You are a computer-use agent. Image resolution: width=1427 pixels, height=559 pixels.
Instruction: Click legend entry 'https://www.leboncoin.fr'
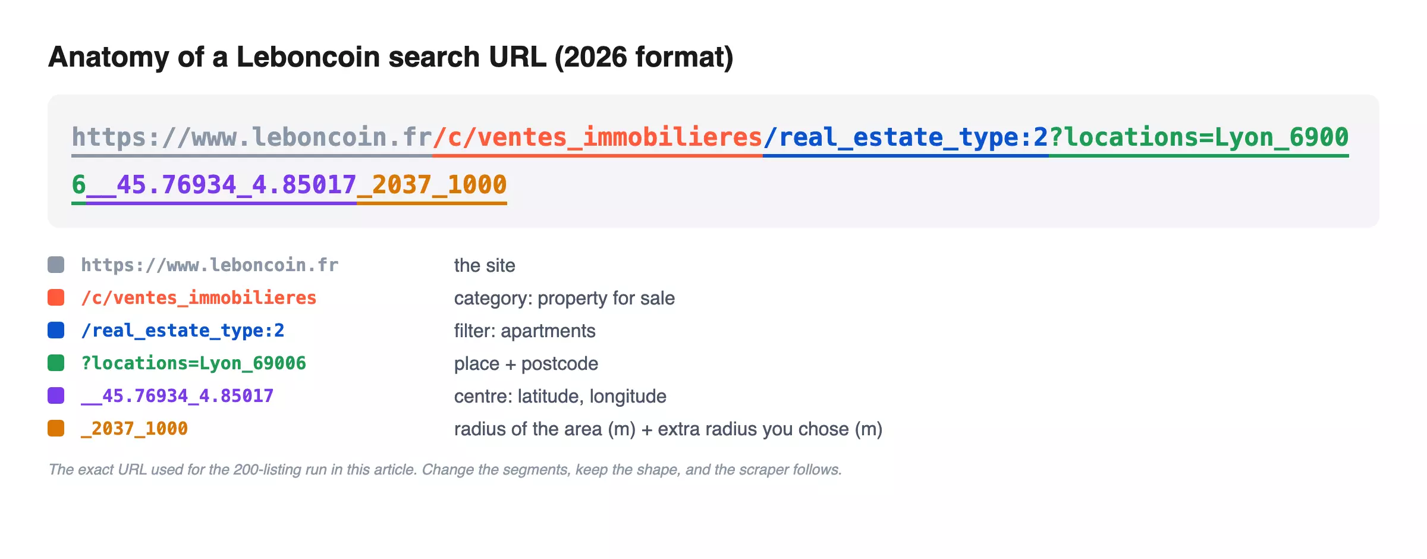(210, 265)
